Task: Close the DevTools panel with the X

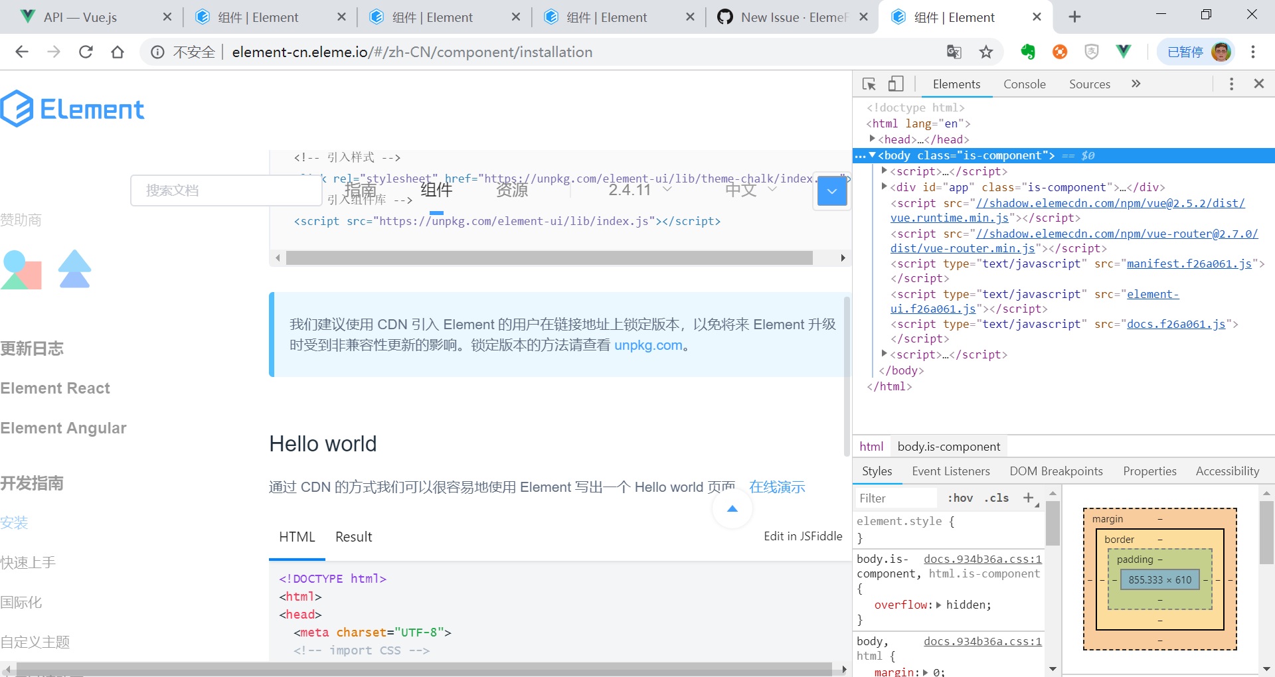Action: coord(1258,84)
